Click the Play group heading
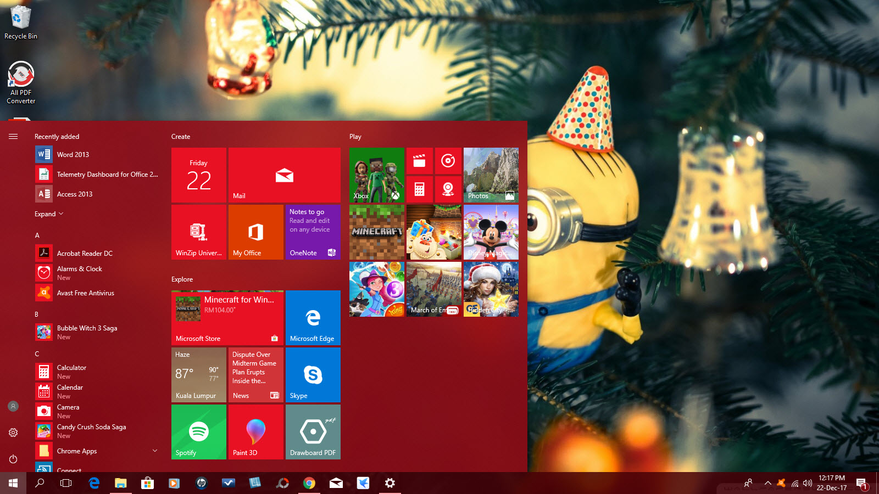 pyautogui.click(x=355, y=137)
